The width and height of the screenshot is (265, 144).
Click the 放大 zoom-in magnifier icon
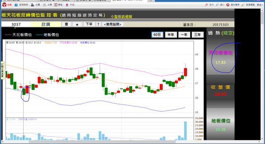tap(206, 5)
